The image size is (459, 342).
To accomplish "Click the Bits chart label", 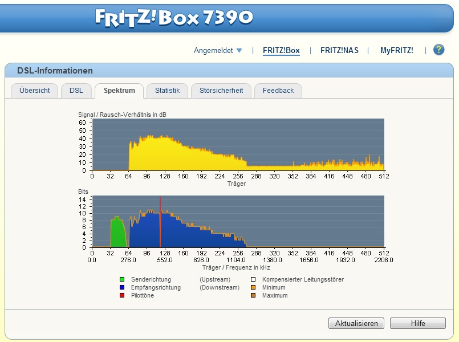I will pyautogui.click(x=83, y=192).
